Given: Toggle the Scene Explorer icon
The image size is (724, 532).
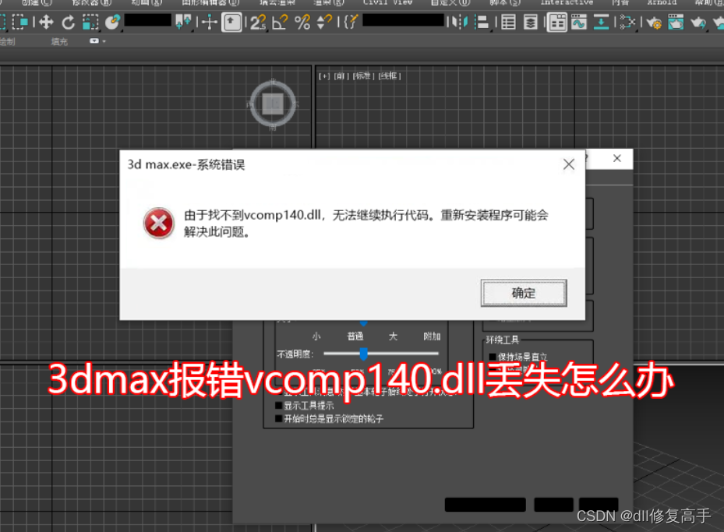Looking at the screenshot, I should [x=508, y=22].
